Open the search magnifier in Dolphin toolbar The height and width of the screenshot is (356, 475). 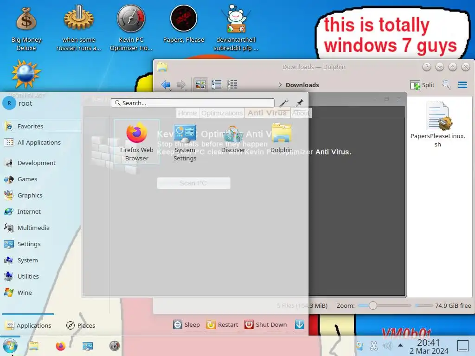(446, 85)
